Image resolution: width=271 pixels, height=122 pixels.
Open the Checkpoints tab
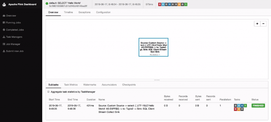click(129, 85)
